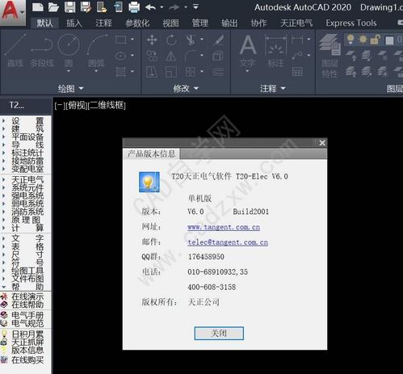
Task: Select the Scale tool icon
Action: click(x=171, y=72)
